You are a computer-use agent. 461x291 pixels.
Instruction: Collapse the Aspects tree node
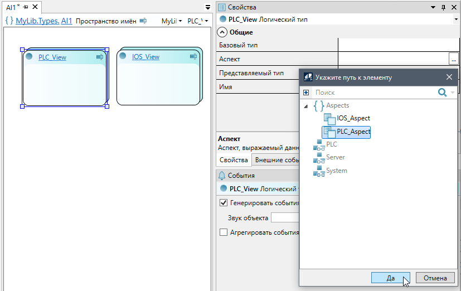pyautogui.click(x=305, y=106)
